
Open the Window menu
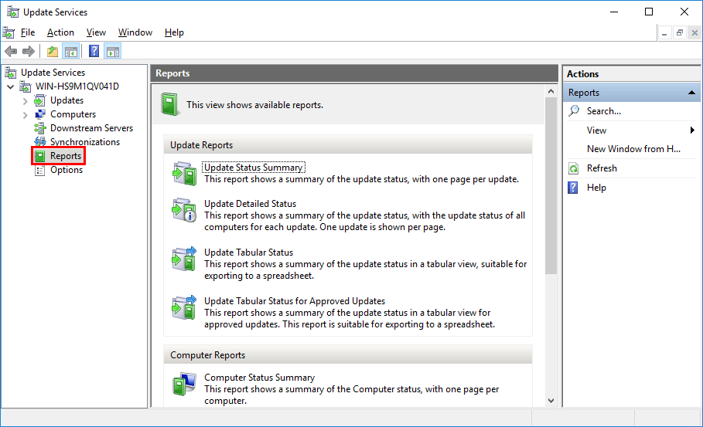point(135,32)
